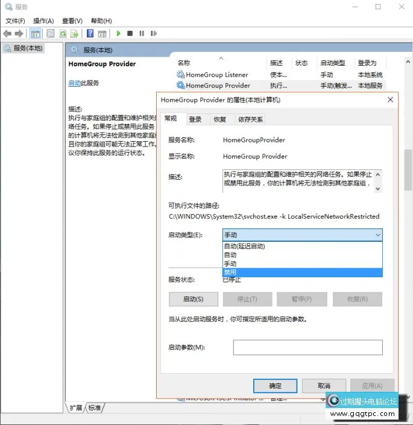Select the HomeGroup Listener service row
This screenshot has width=413, height=425.
click(280, 75)
